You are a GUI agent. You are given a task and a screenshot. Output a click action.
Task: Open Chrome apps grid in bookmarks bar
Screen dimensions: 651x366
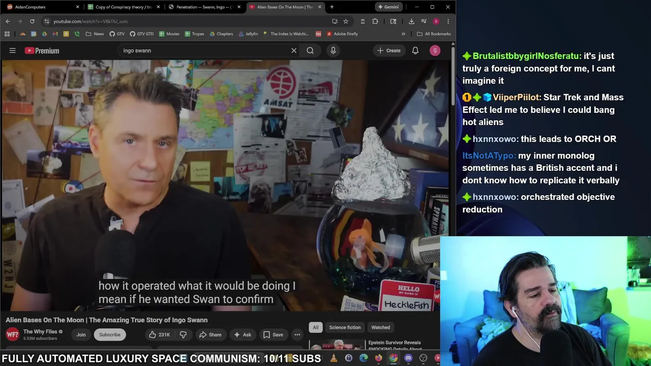[7, 34]
